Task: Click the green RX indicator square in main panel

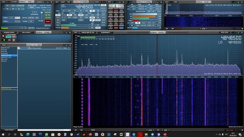Action: coord(23,9)
